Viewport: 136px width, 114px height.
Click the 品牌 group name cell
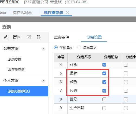tap(84, 73)
